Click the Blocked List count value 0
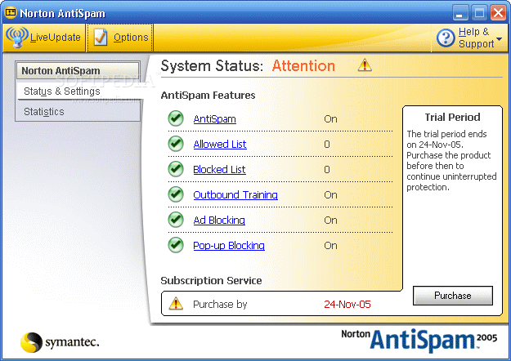Viewport: 511px width, 361px height. click(327, 170)
